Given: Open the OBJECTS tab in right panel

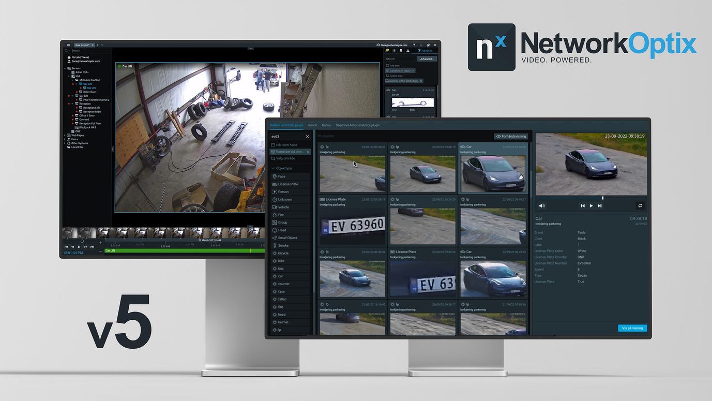Looking at the screenshot, I should 425,51.
